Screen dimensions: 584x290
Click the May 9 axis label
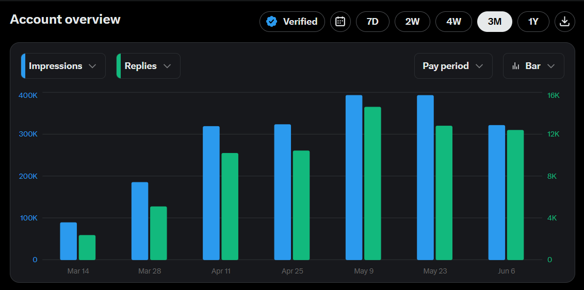pyautogui.click(x=364, y=271)
